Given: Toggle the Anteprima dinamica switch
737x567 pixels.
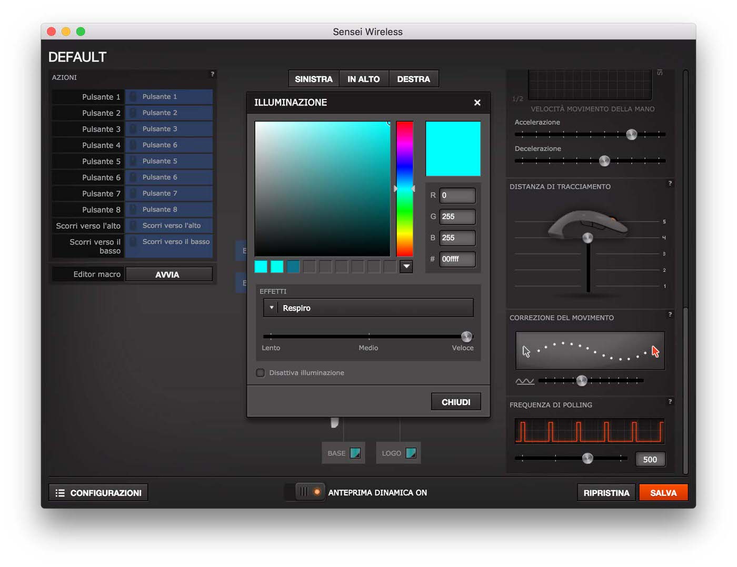Looking at the screenshot, I should 305,492.
